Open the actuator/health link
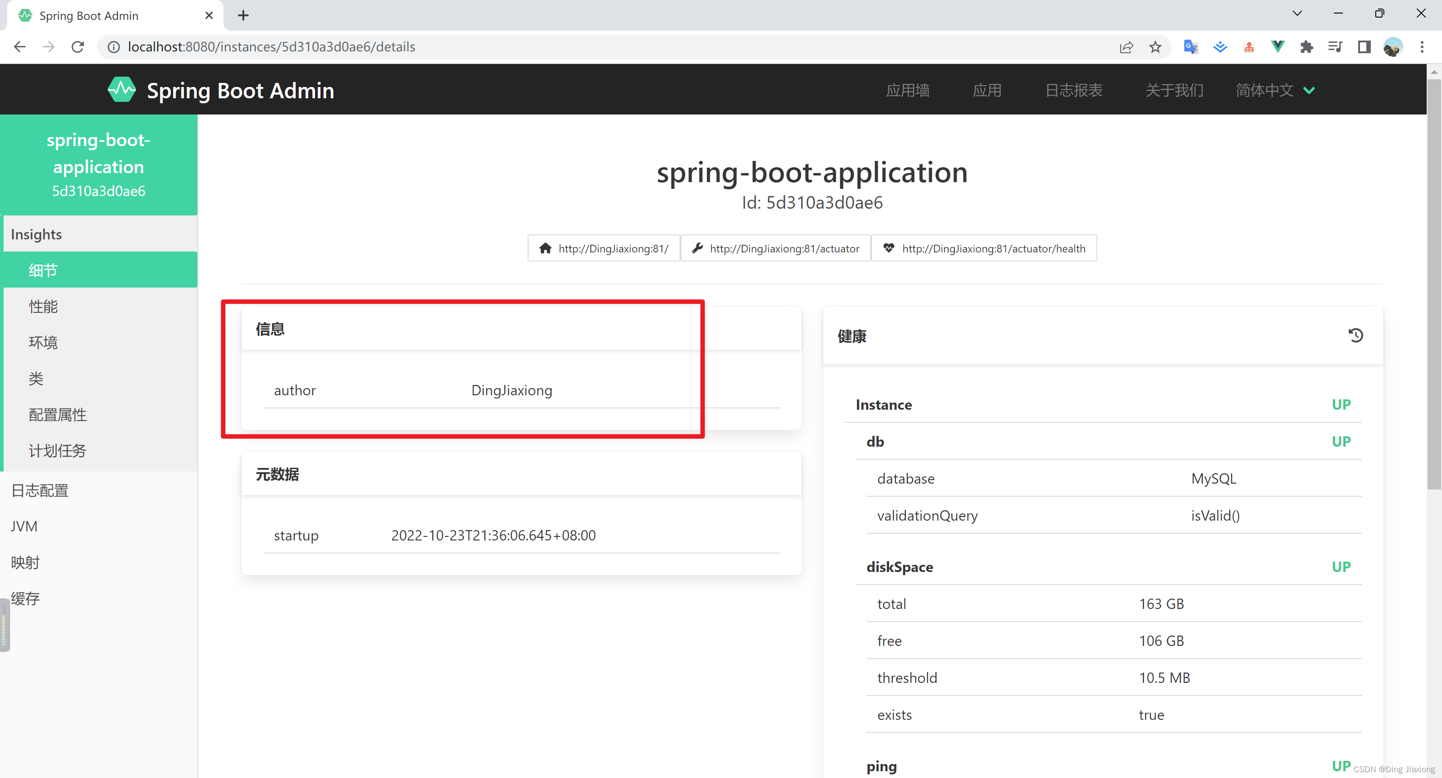 984,248
